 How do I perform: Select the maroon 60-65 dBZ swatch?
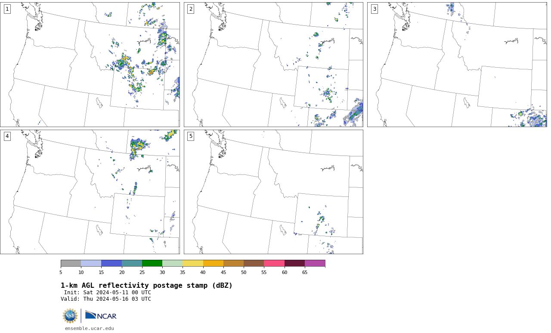tap(294, 263)
